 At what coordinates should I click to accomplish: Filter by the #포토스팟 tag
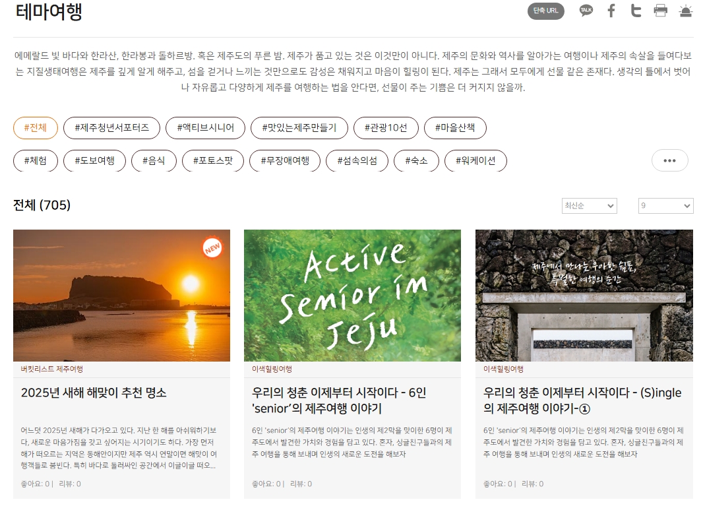coord(213,160)
